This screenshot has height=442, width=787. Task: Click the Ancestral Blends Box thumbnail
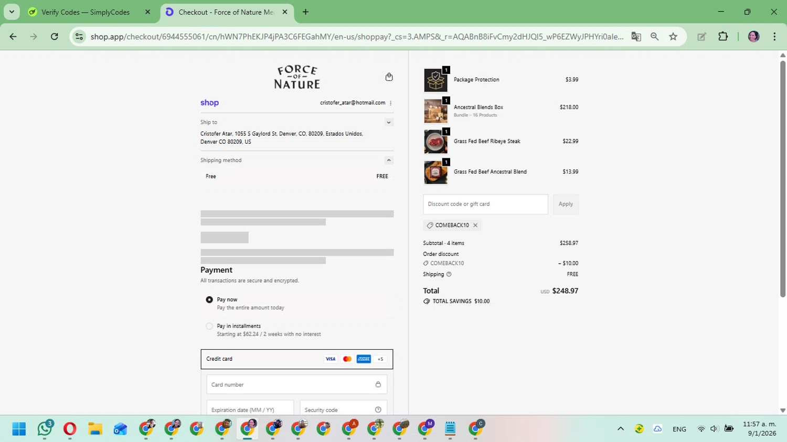click(435, 111)
